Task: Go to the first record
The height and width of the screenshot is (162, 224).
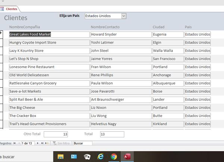Action: tap(15, 143)
